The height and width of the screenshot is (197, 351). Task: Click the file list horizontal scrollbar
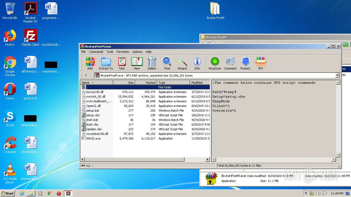pyautogui.click(x=145, y=159)
